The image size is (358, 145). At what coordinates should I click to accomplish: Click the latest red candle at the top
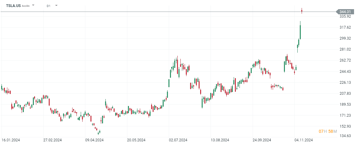click(302, 11)
